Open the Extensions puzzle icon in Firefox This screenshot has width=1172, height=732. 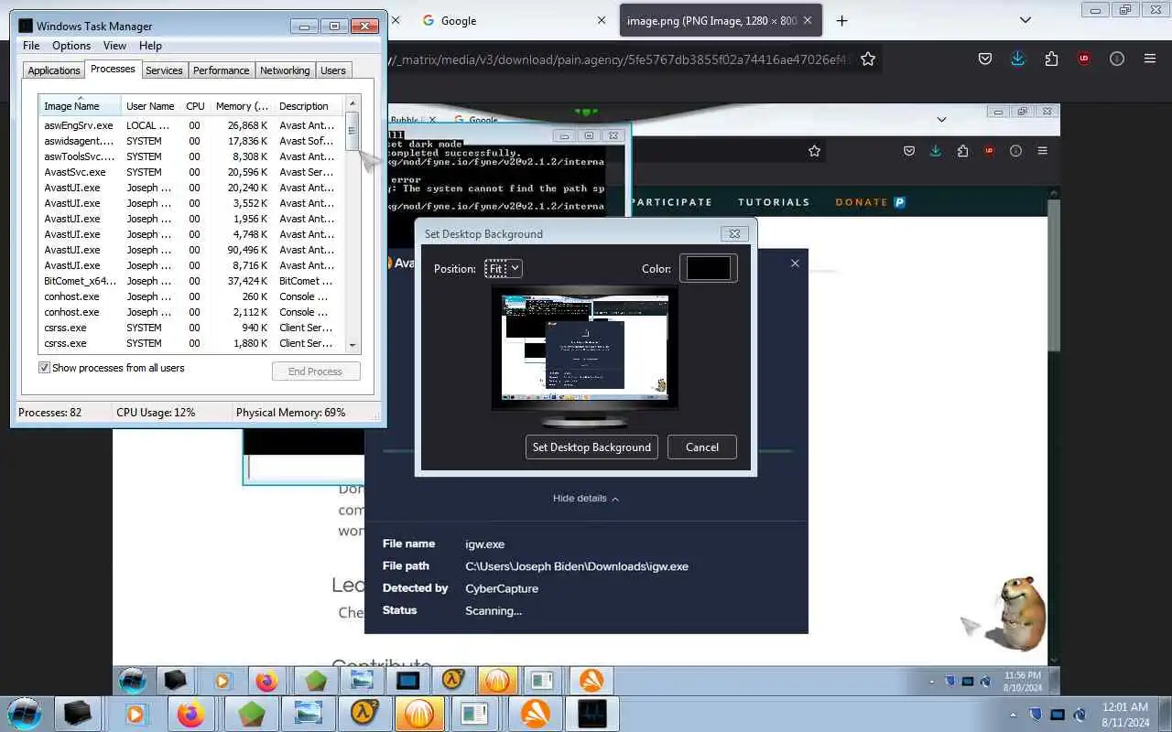(x=1051, y=59)
